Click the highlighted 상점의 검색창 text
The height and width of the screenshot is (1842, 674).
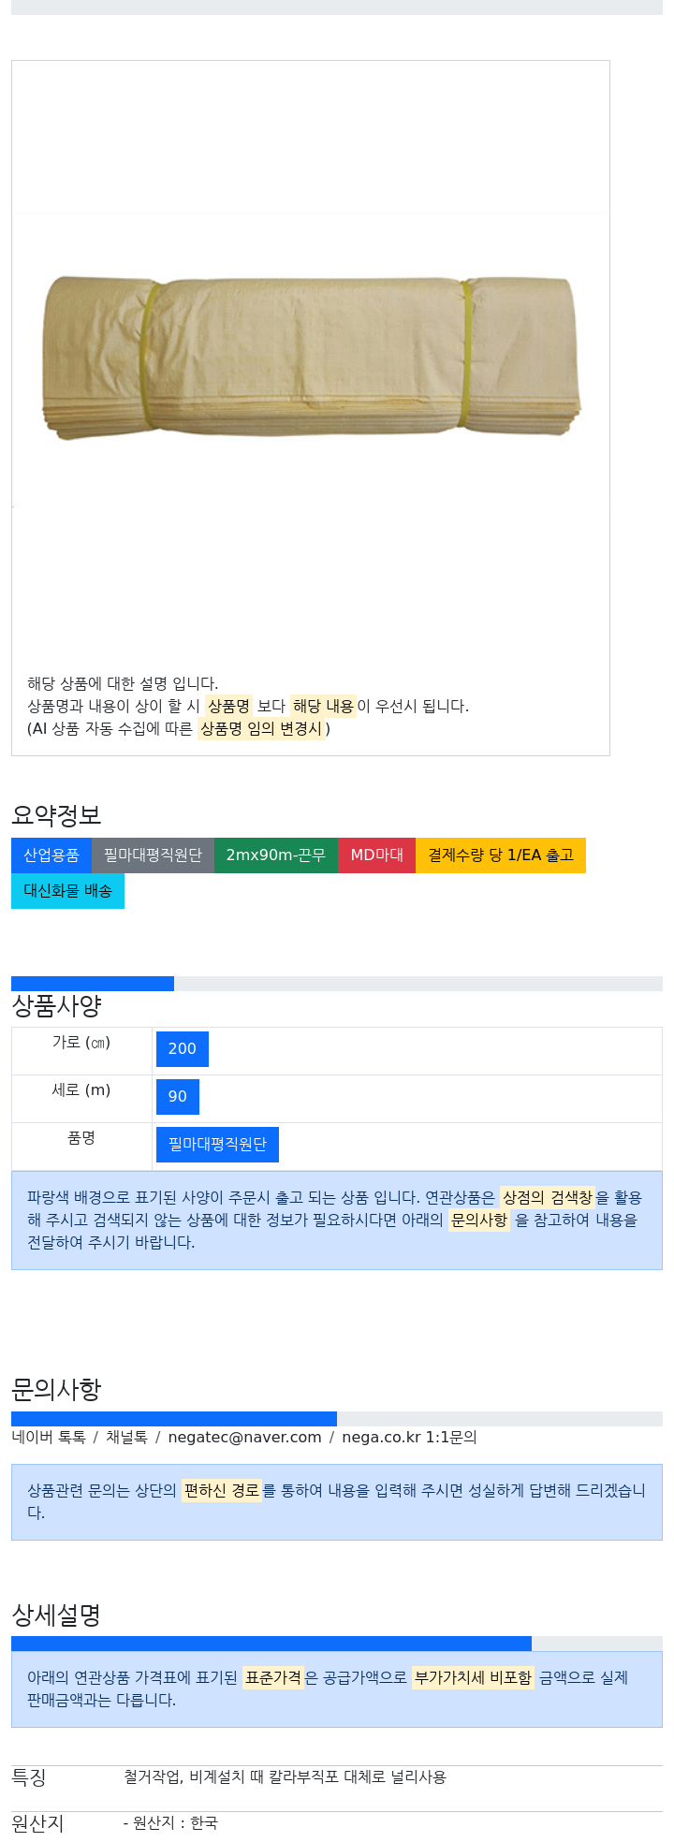(x=547, y=1198)
